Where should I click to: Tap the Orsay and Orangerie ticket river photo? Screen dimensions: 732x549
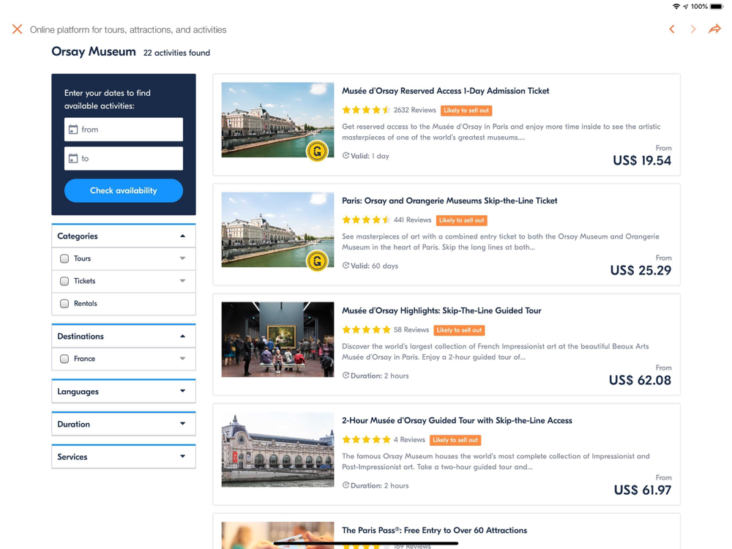(x=277, y=230)
